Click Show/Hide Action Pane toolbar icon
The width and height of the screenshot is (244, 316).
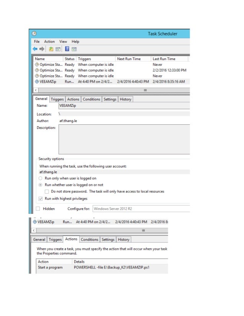(x=74, y=49)
